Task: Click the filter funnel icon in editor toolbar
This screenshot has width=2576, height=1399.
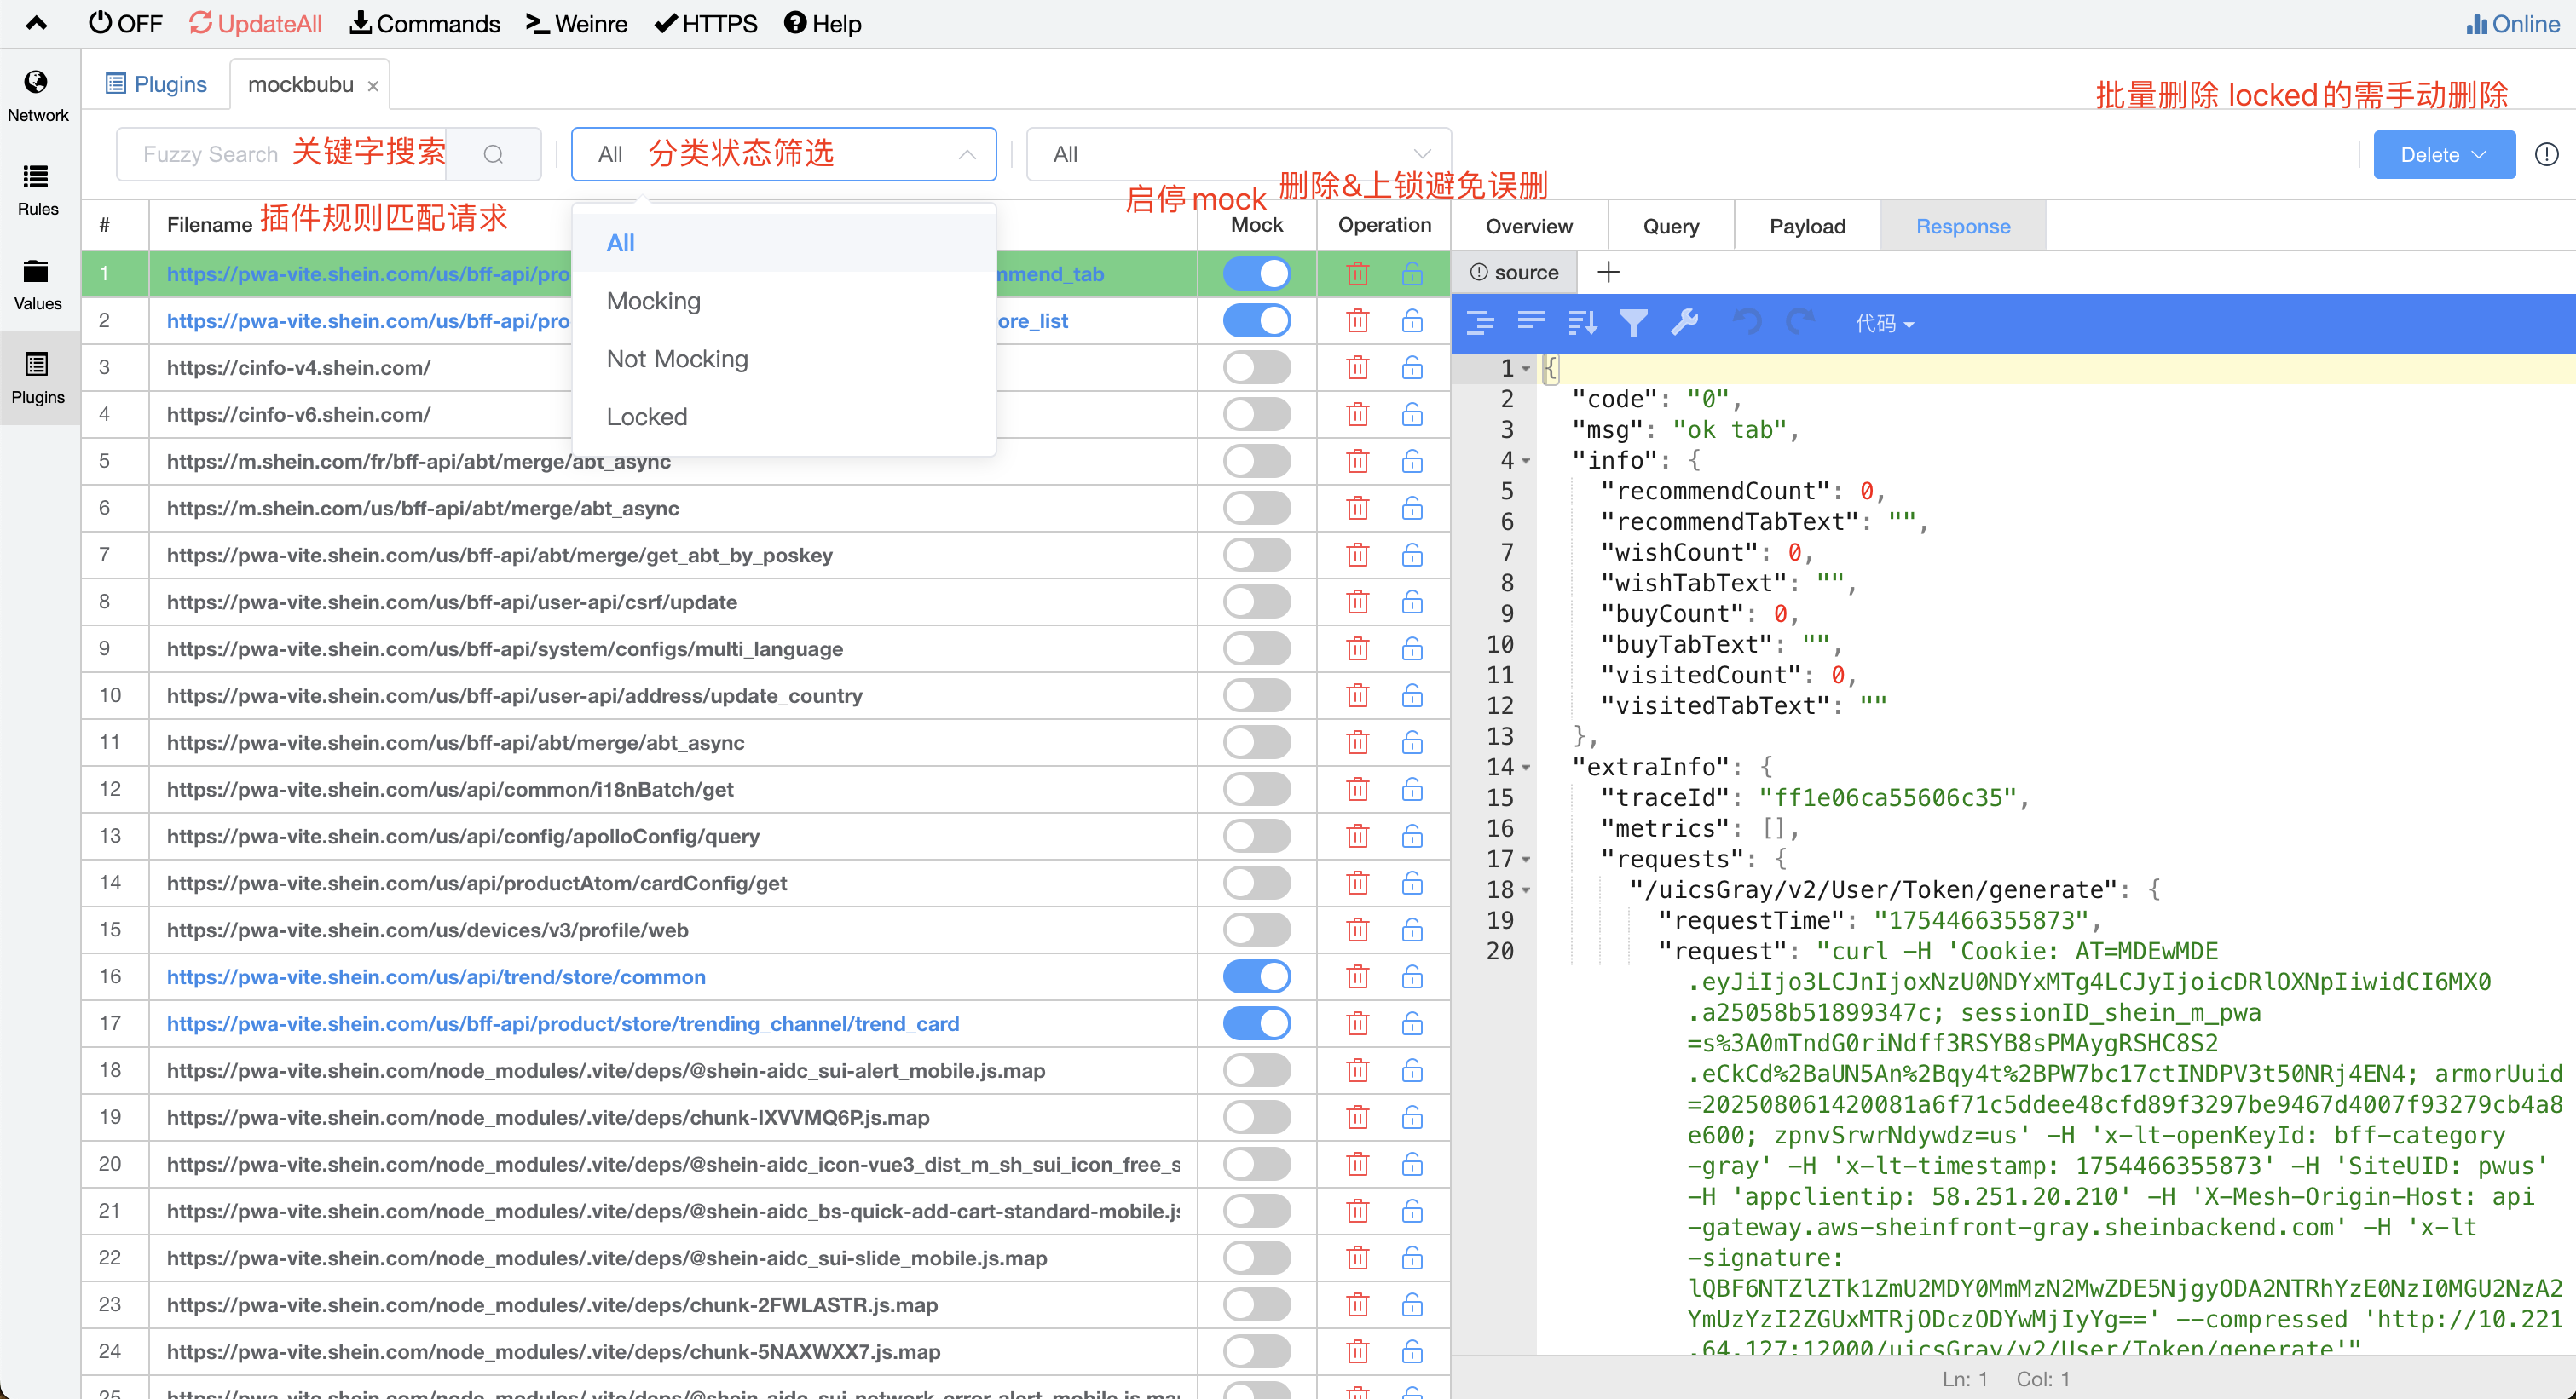Action: click(x=1633, y=323)
